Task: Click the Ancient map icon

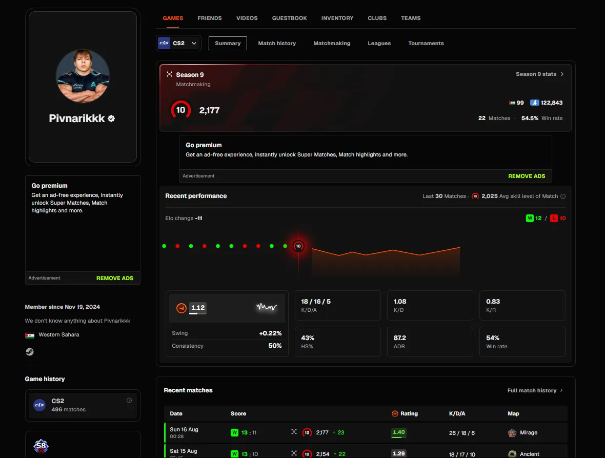Action: [512, 454]
